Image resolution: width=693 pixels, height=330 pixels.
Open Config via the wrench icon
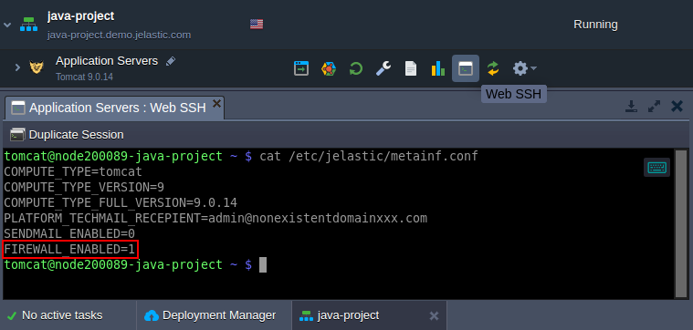(x=383, y=68)
